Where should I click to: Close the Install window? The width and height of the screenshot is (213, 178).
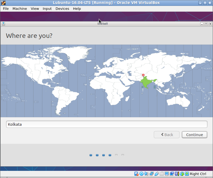coord(210,24)
